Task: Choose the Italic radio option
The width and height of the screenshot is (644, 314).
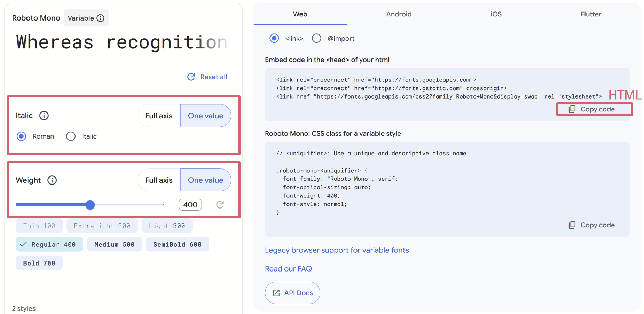Action: click(71, 136)
